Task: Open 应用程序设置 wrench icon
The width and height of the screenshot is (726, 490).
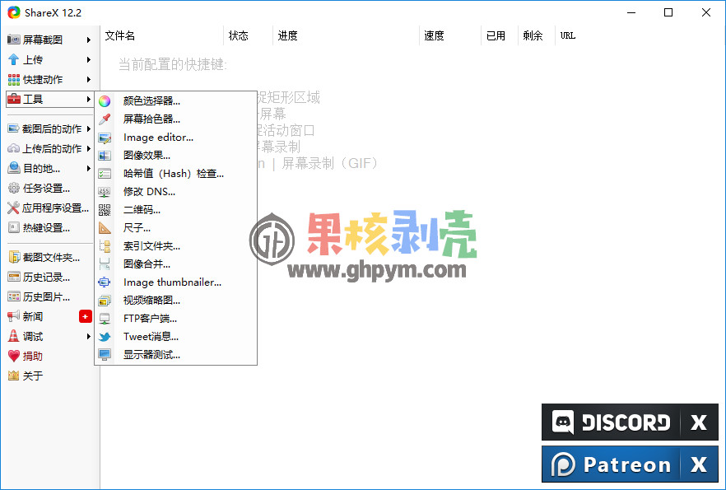Action: point(14,208)
